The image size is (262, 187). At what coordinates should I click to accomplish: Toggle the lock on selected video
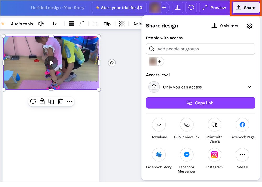click(42, 101)
